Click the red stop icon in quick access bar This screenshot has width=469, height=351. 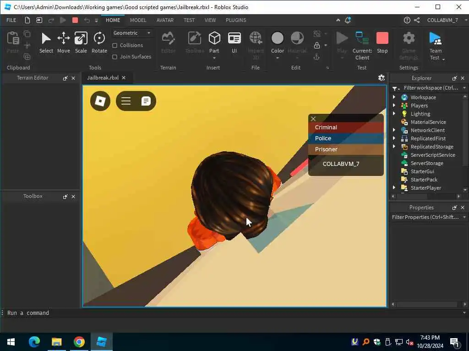click(x=75, y=20)
